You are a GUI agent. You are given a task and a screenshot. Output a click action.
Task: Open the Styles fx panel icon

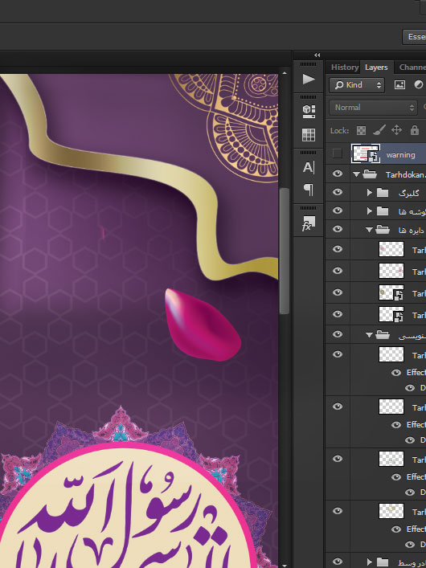tap(309, 223)
